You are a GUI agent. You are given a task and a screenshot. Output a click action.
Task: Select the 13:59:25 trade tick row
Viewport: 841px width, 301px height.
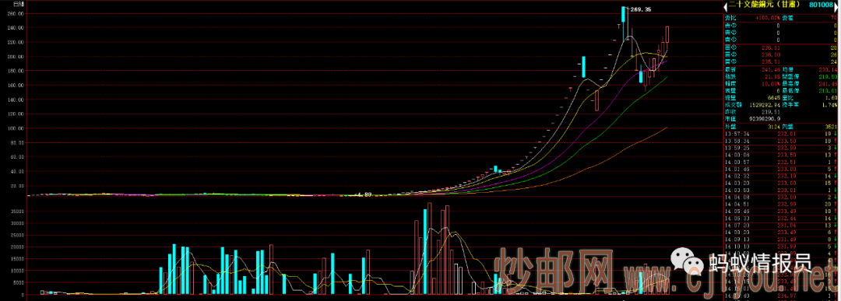pyautogui.click(x=781, y=148)
